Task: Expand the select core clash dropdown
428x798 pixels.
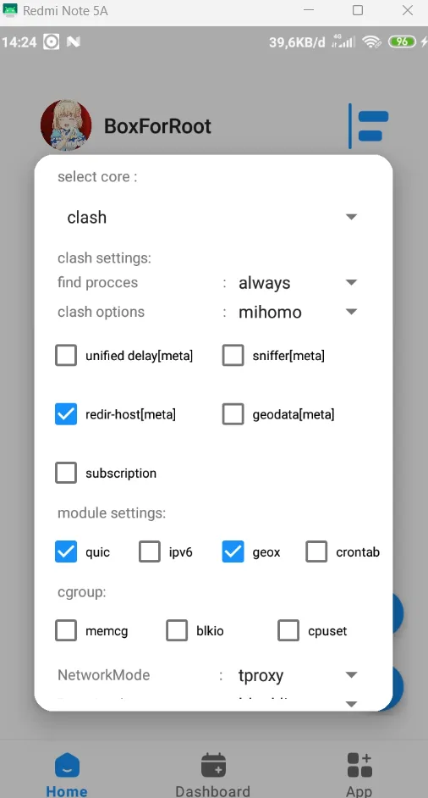Action: tap(213, 218)
